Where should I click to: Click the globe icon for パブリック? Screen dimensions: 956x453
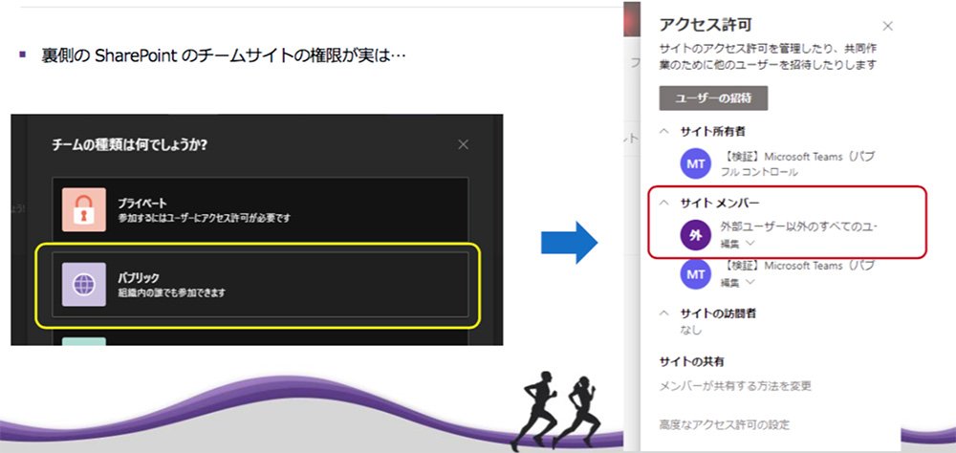(x=84, y=284)
